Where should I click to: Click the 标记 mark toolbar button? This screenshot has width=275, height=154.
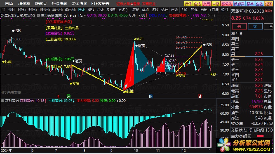(204, 10)
